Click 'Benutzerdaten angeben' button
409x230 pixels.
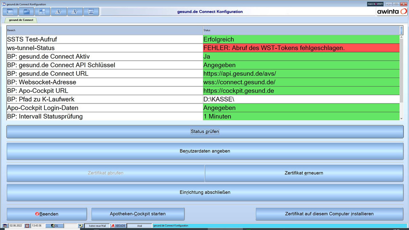tap(205, 151)
